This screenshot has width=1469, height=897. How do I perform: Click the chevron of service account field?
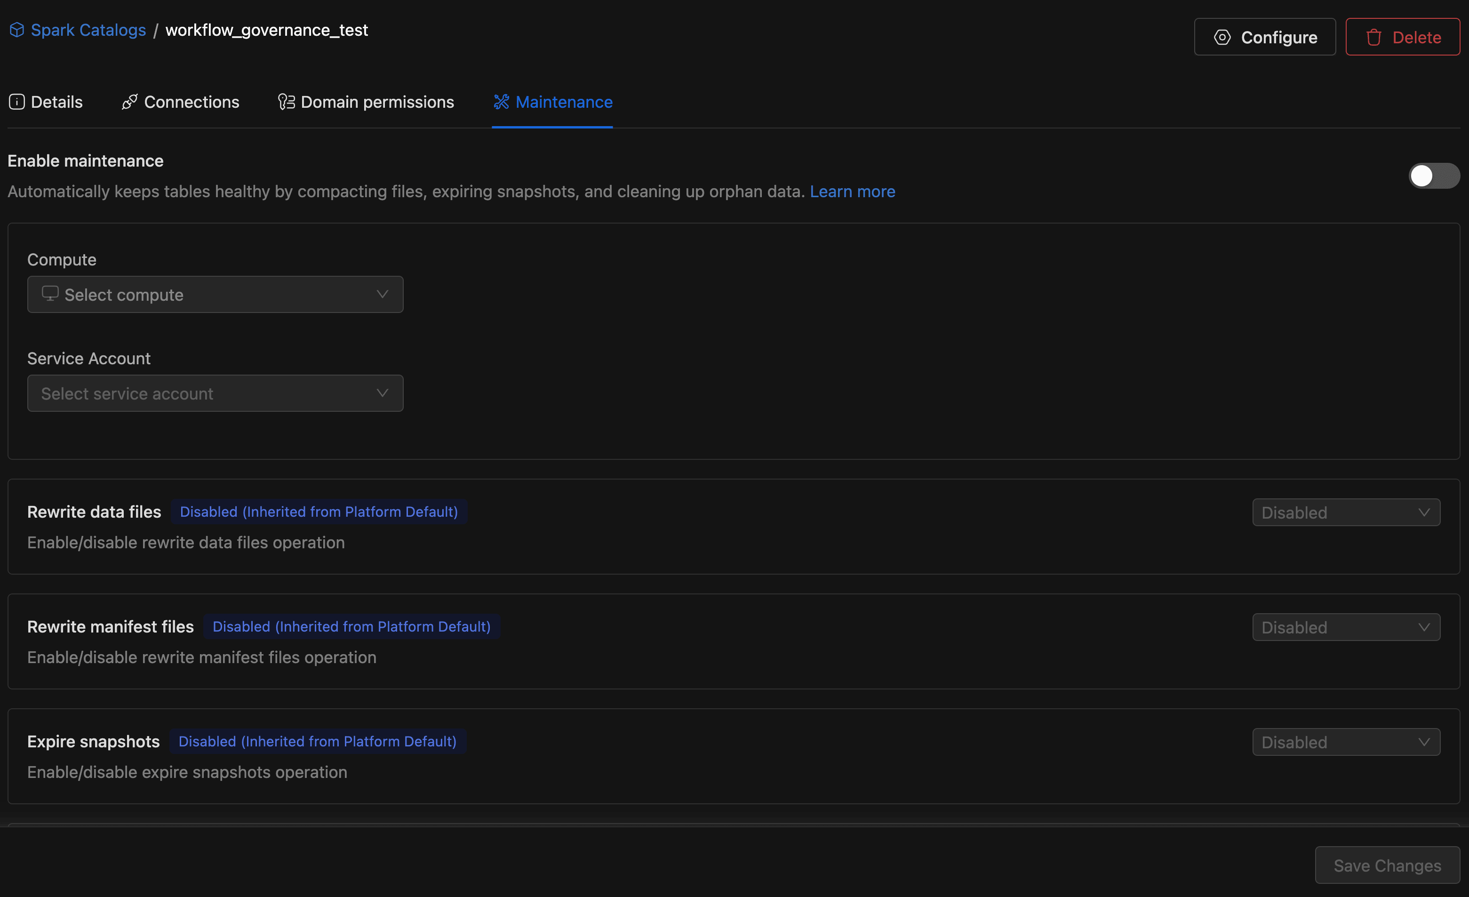coord(382,393)
